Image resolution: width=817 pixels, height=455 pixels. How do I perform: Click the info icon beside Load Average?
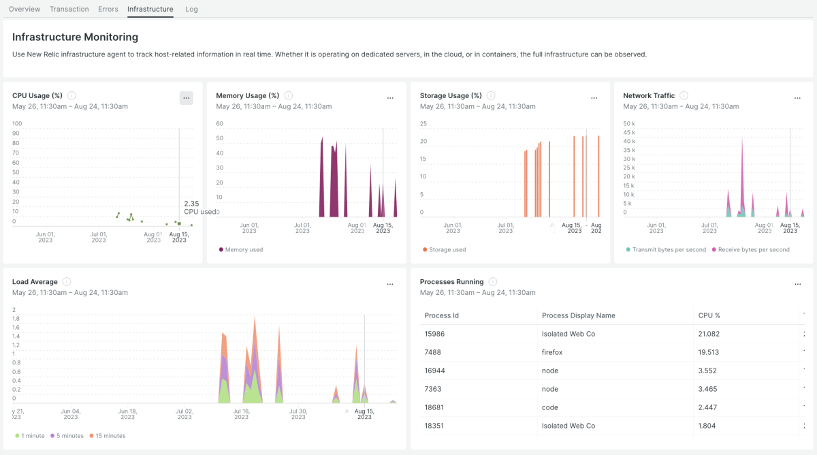coord(67,282)
